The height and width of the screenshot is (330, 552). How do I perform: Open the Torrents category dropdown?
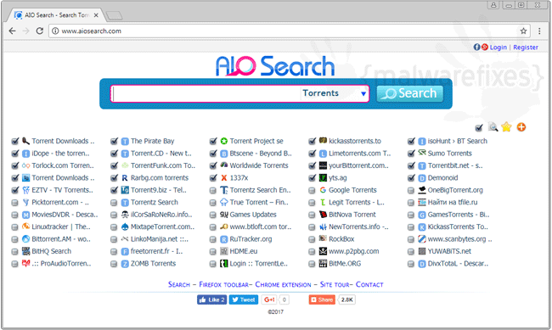tap(335, 93)
